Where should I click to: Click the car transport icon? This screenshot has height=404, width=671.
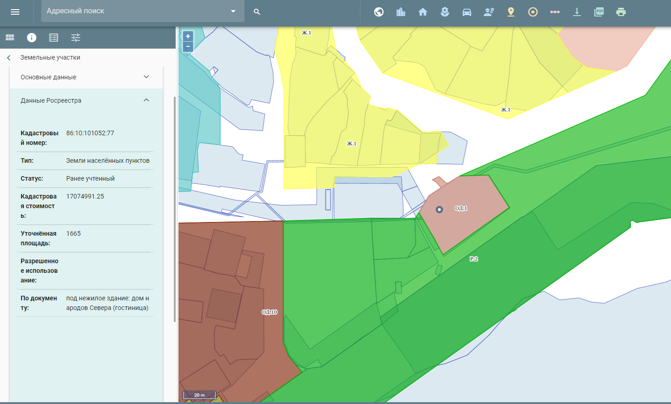pos(467,12)
